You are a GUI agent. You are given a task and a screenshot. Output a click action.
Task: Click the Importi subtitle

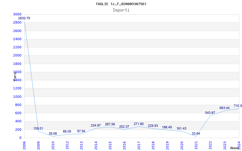(x=121, y=10)
